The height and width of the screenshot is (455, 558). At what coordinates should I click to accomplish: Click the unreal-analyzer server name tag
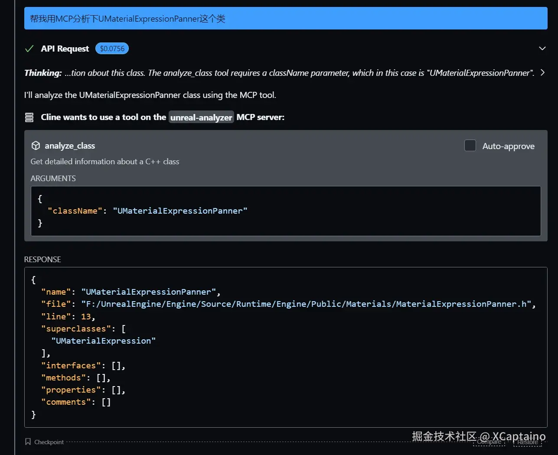(201, 117)
